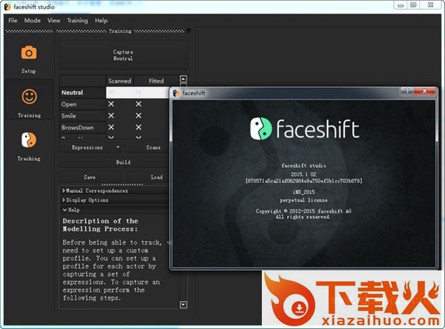Click the Fitted X mark for BrowsDown
This screenshot has height=329, width=445.
[x=139, y=127]
